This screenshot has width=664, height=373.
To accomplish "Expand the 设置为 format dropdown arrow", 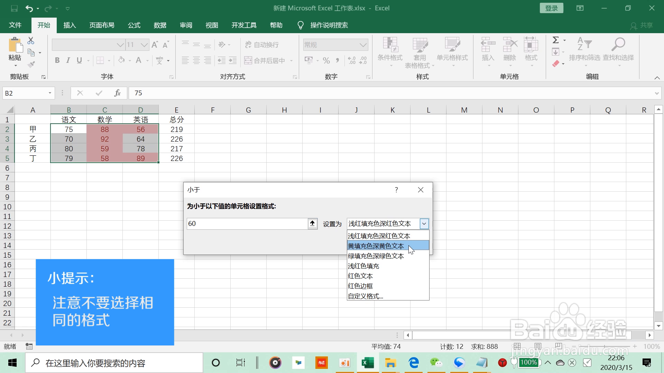I will [424, 224].
